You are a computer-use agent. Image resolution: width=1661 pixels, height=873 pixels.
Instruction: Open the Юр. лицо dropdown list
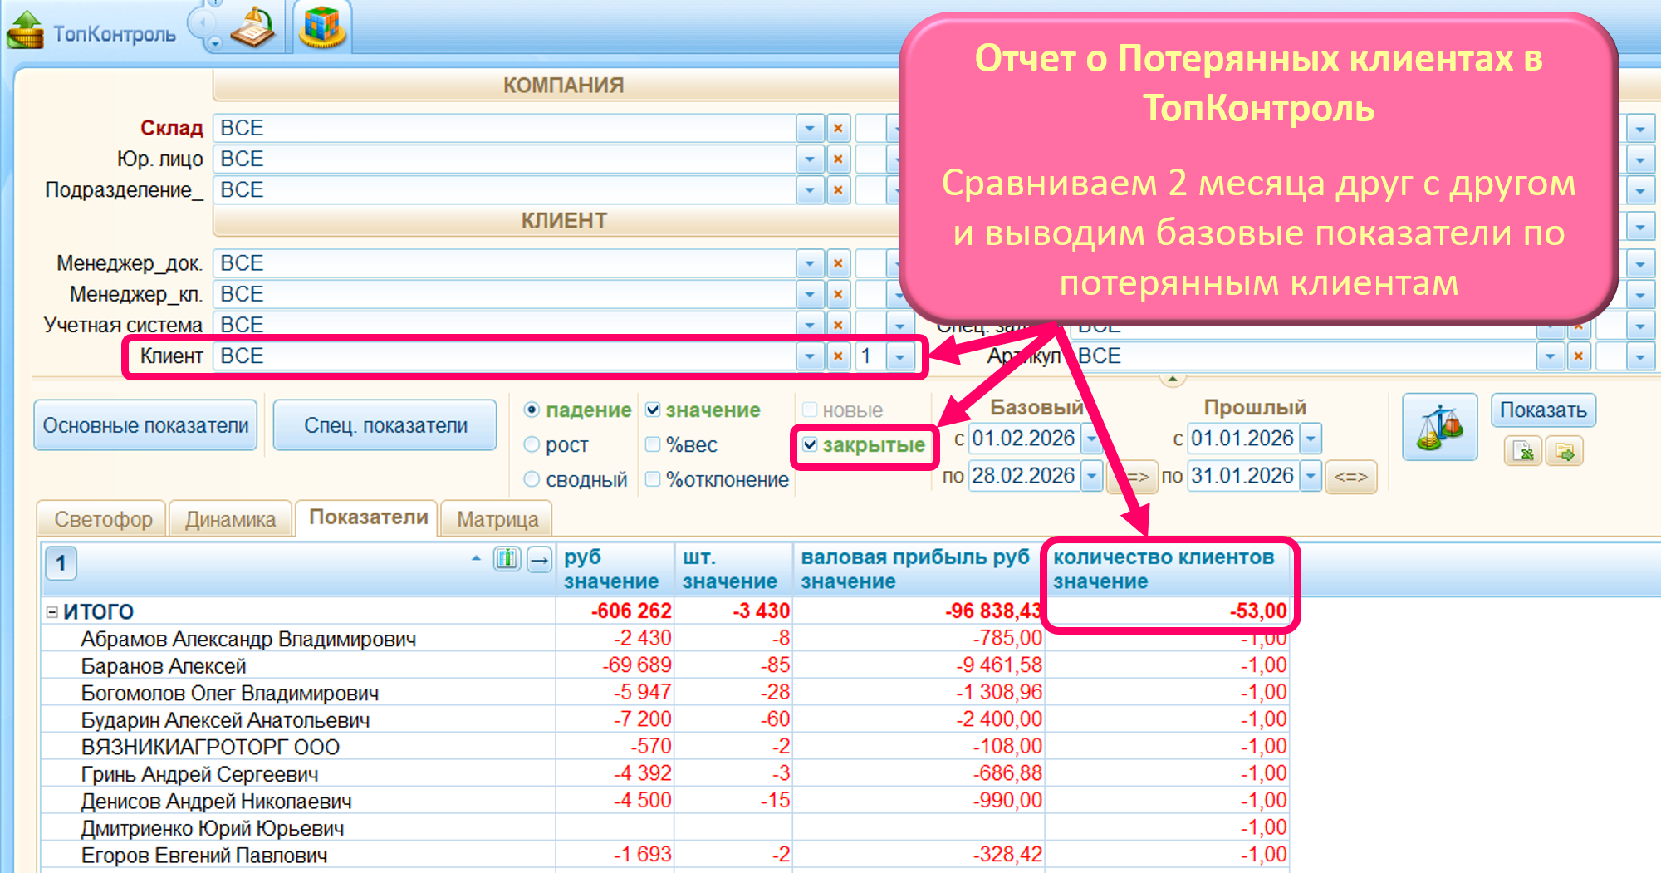(810, 159)
